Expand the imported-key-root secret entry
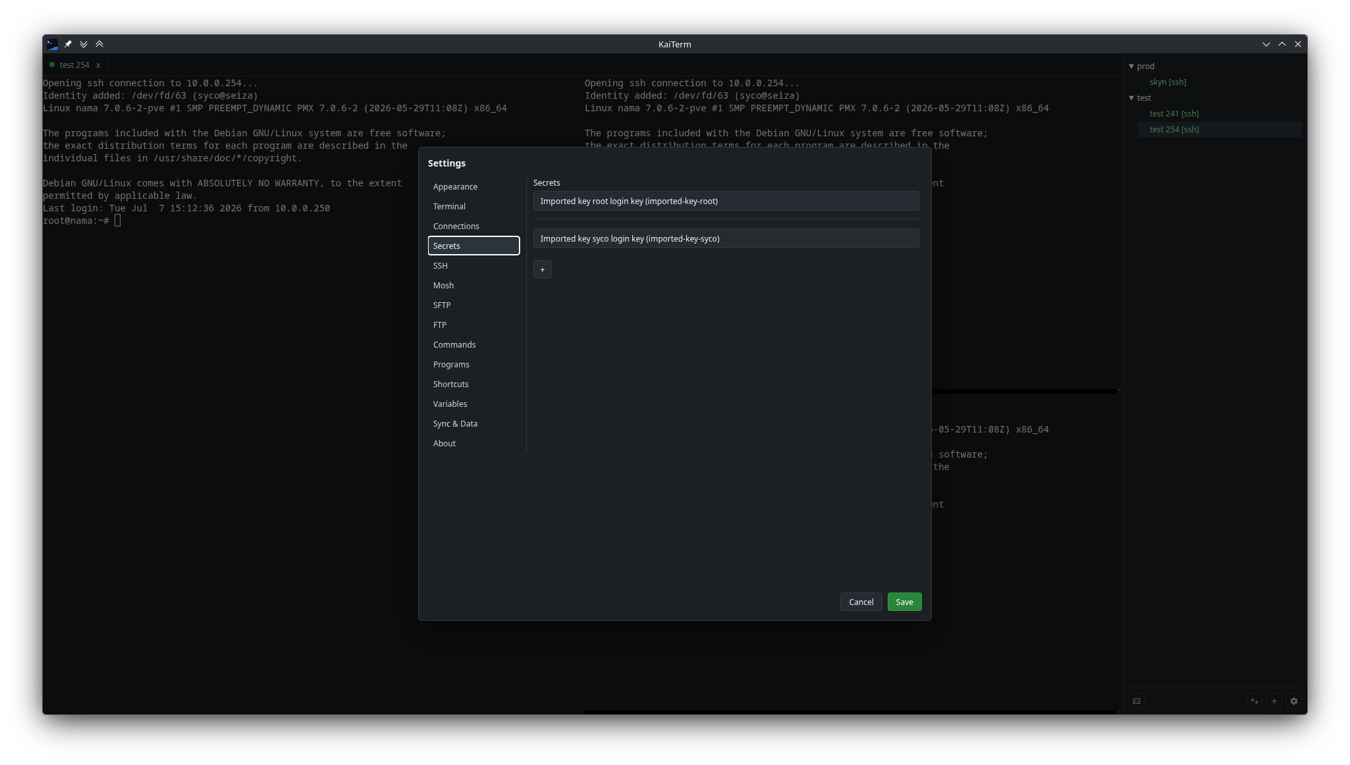Viewport: 1350px width, 765px height. pyautogui.click(x=726, y=201)
